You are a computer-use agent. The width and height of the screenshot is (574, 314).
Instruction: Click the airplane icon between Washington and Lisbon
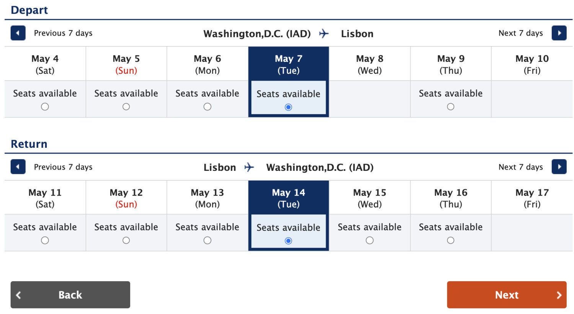point(324,34)
